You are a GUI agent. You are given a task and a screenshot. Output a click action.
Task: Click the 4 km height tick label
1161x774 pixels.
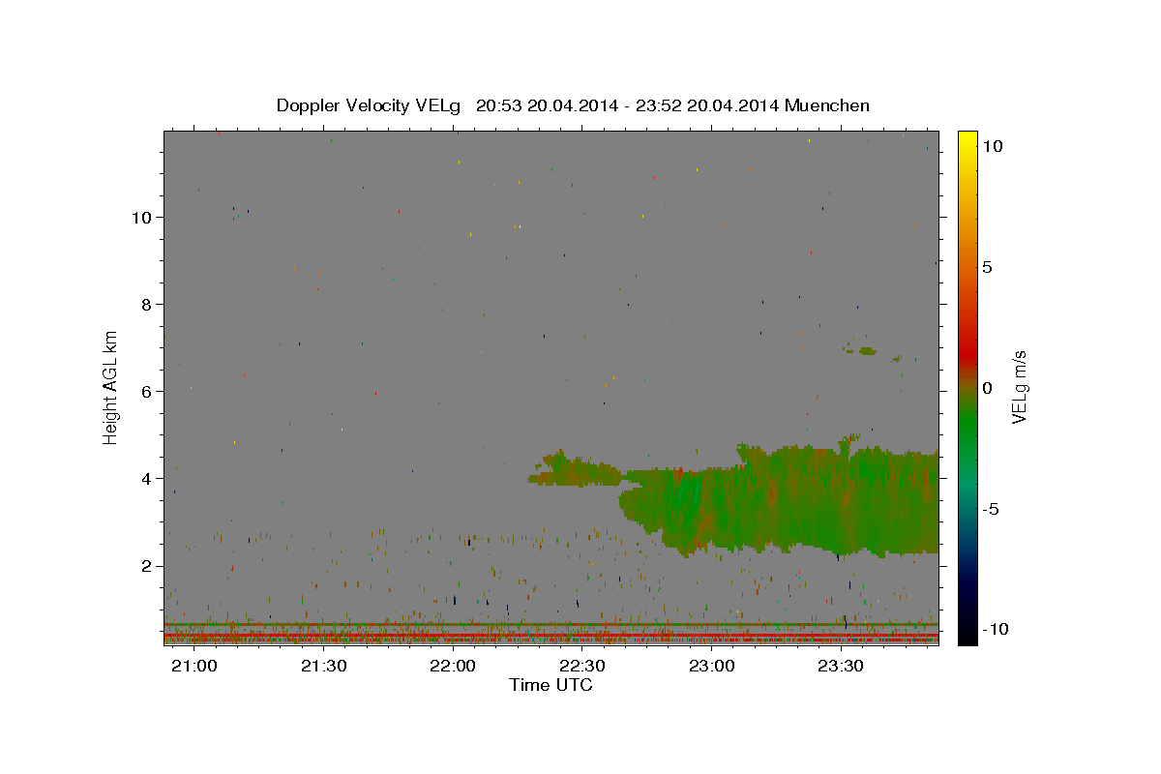(x=144, y=478)
